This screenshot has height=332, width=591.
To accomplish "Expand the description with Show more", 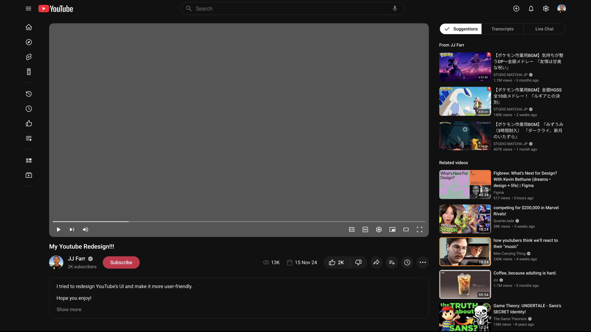I will click(69, 309).
